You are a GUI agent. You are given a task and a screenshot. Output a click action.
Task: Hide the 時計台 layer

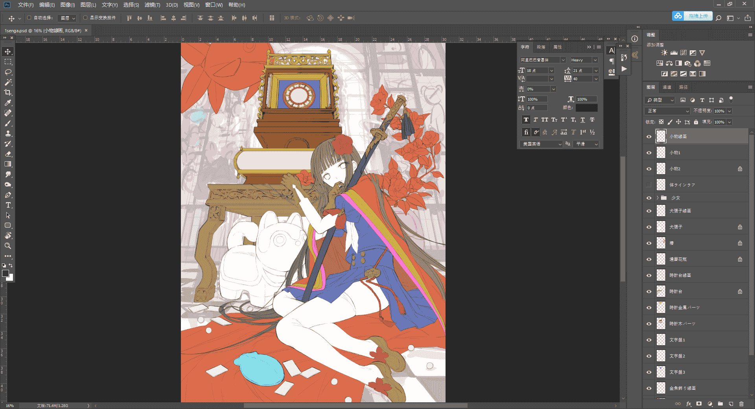click(649, 292)
